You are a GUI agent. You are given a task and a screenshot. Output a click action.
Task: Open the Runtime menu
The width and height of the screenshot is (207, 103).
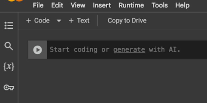click(x=131, y=5)
